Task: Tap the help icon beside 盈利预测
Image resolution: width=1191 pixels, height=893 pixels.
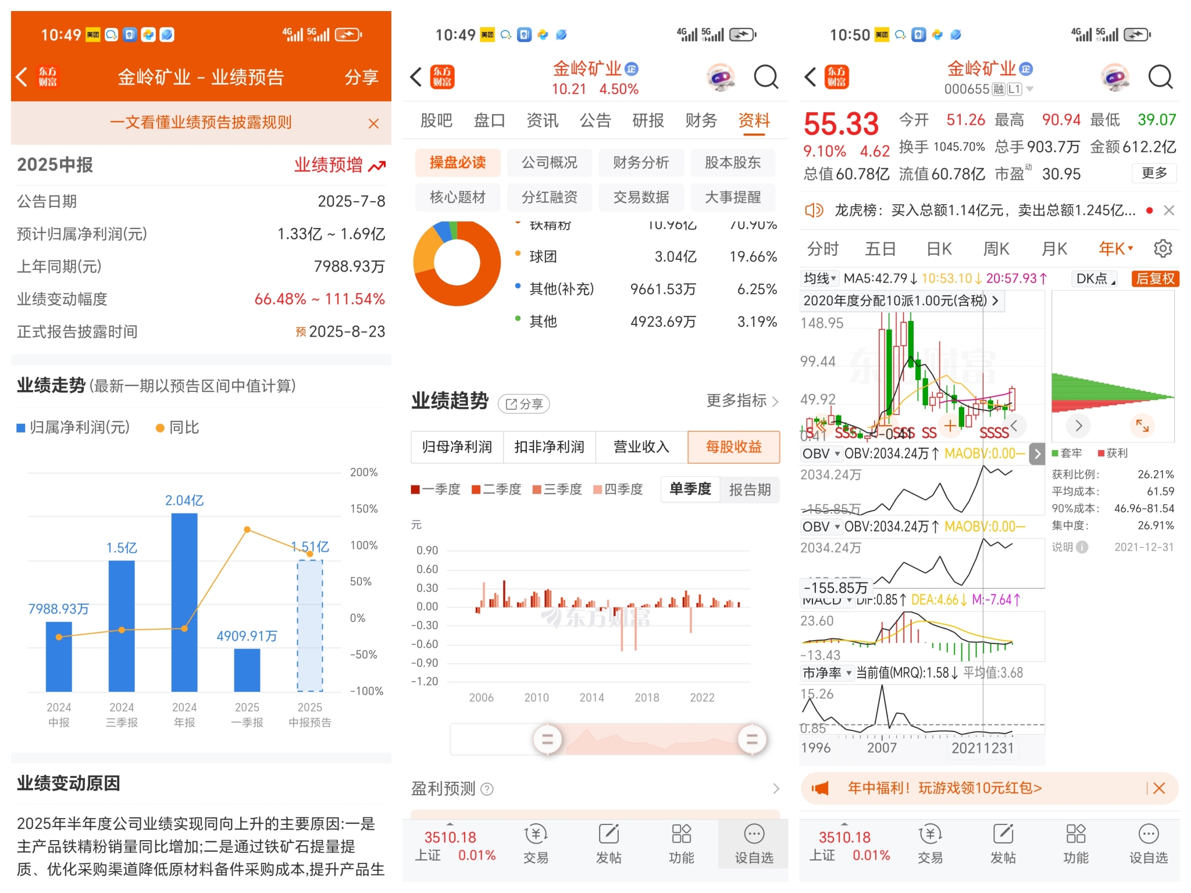Action: (x=487, y=789)
